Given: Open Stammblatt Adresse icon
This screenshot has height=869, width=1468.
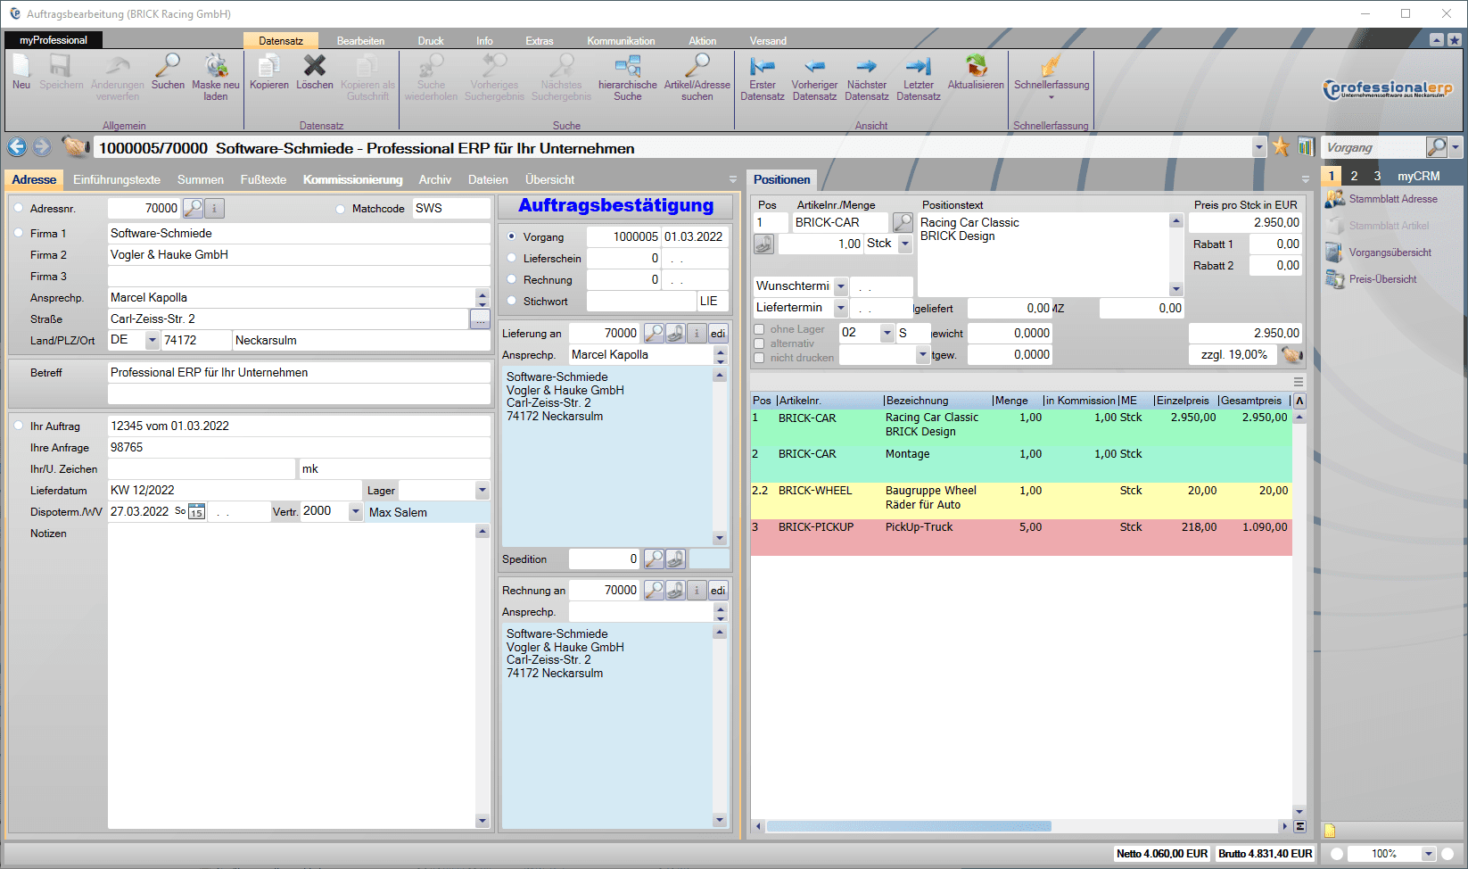Looking at the screenshot, I should [1335, 199].
